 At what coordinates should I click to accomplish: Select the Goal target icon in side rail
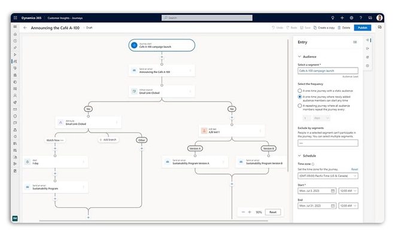point(367,57)
